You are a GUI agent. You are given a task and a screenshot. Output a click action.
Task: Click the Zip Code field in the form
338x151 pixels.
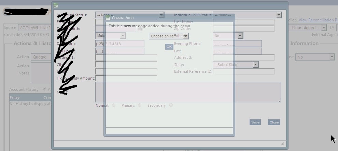point(243,29)
